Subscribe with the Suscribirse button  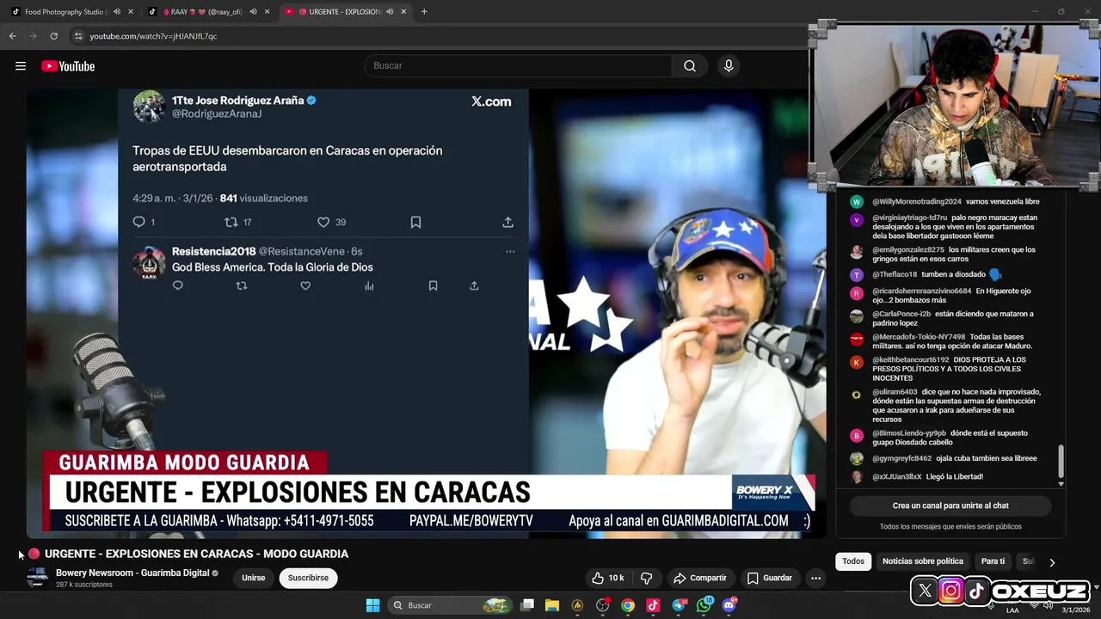(x=308, y=578)
